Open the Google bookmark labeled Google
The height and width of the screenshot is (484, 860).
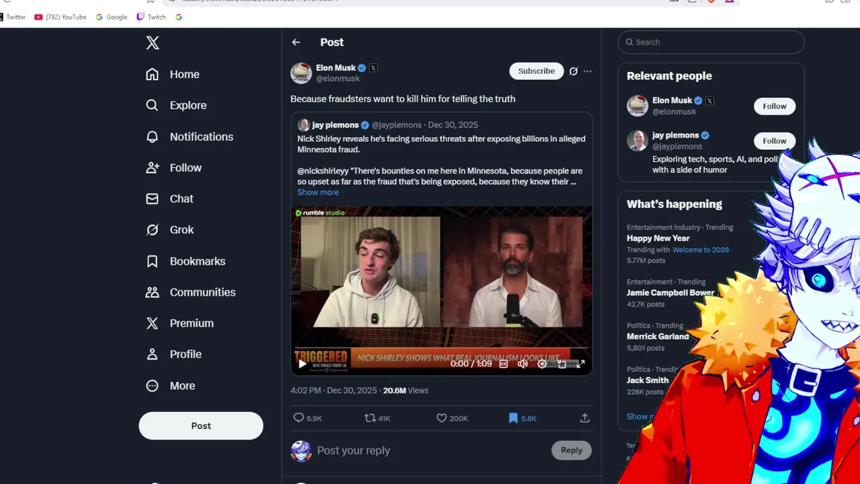click(x=112, y=17)
